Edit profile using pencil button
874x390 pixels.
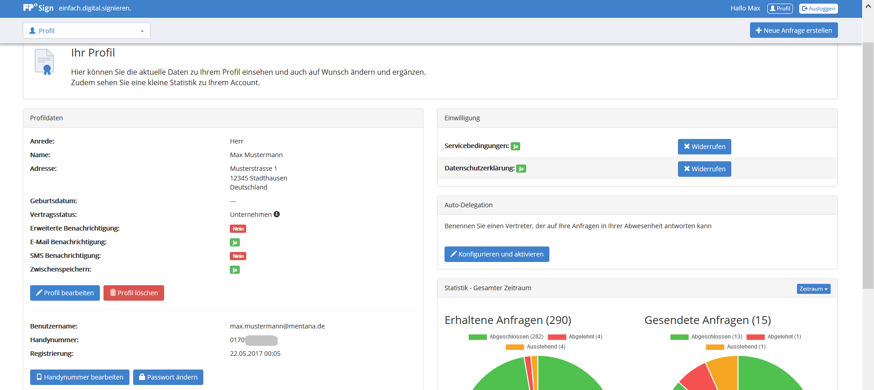(x=65, y=293)
